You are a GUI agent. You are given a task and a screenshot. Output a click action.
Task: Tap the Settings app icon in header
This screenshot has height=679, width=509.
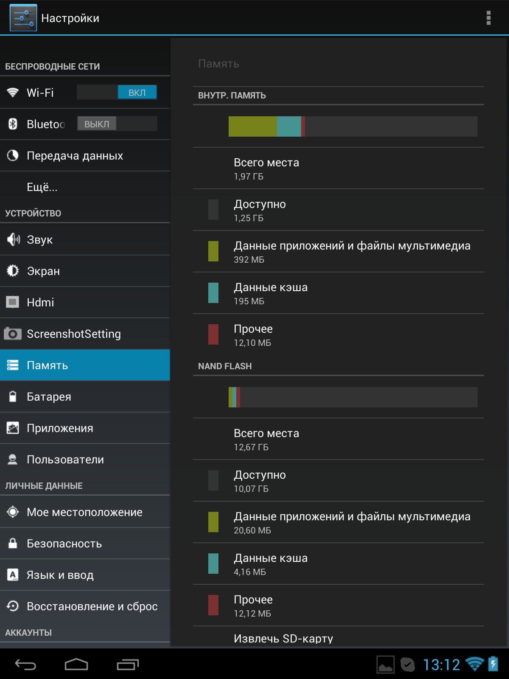23,18
